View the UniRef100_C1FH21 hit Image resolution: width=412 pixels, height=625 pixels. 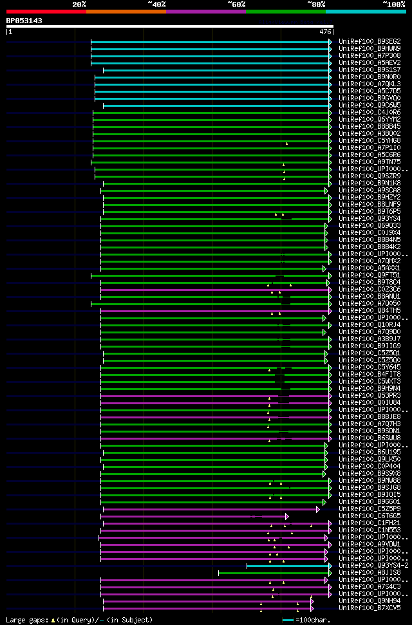[x=370, y=523]
